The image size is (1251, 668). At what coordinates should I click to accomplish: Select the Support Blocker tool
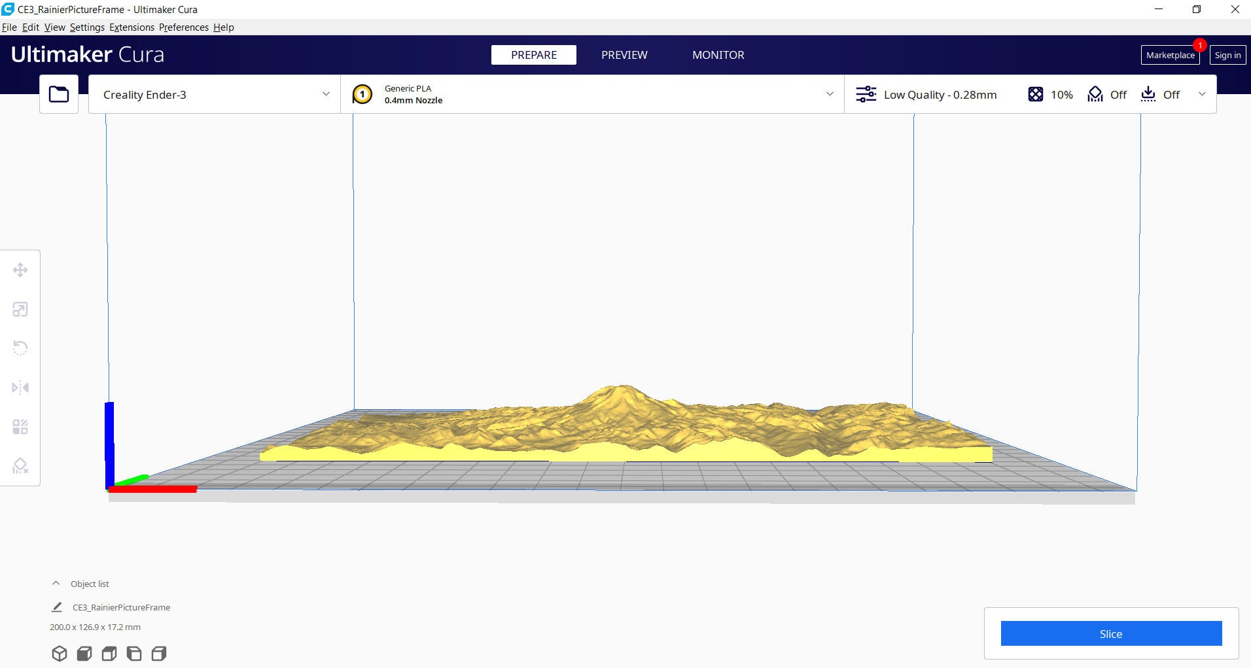point(20,466)
